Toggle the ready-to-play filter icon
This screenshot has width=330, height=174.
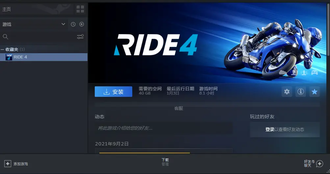(x=82, y=24)
